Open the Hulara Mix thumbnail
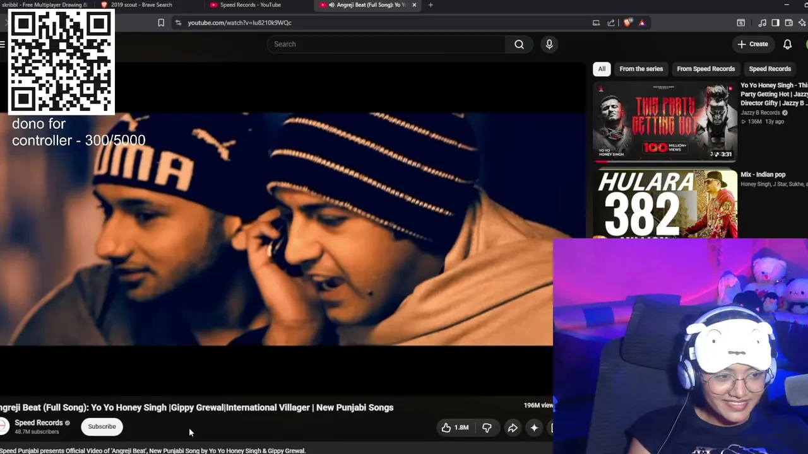 point(665,203)
